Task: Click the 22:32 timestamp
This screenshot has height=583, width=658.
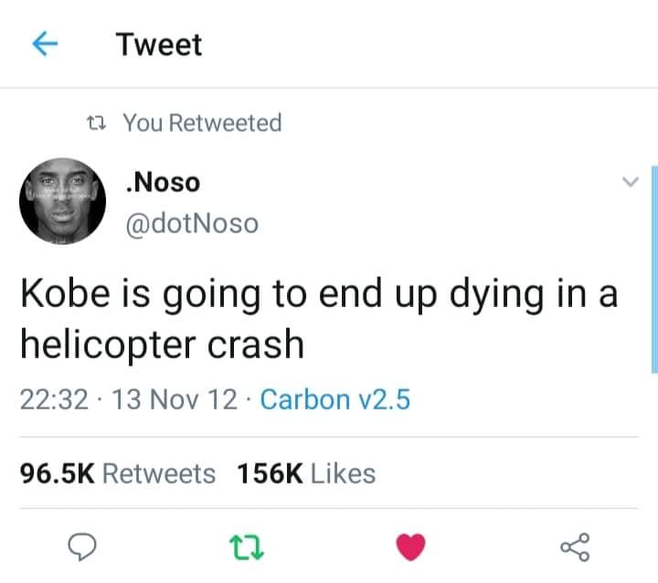Action: (54, 399)
